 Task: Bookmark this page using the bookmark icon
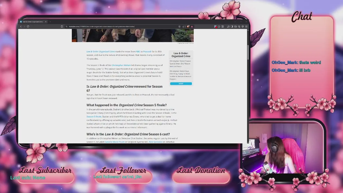62,27
